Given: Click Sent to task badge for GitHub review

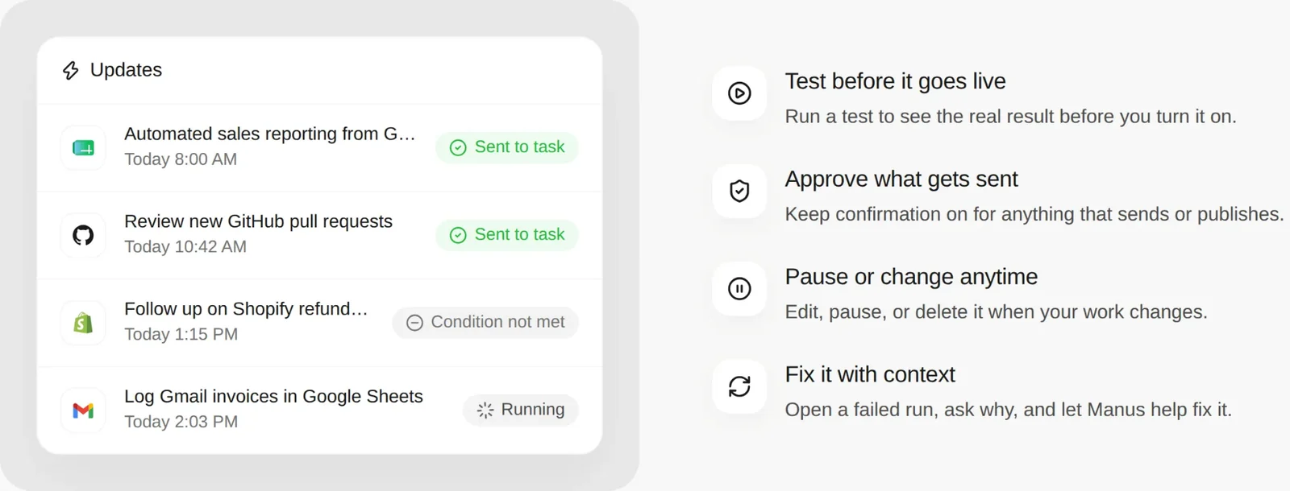Looking at the screenshot, I should tap(507, 235).
